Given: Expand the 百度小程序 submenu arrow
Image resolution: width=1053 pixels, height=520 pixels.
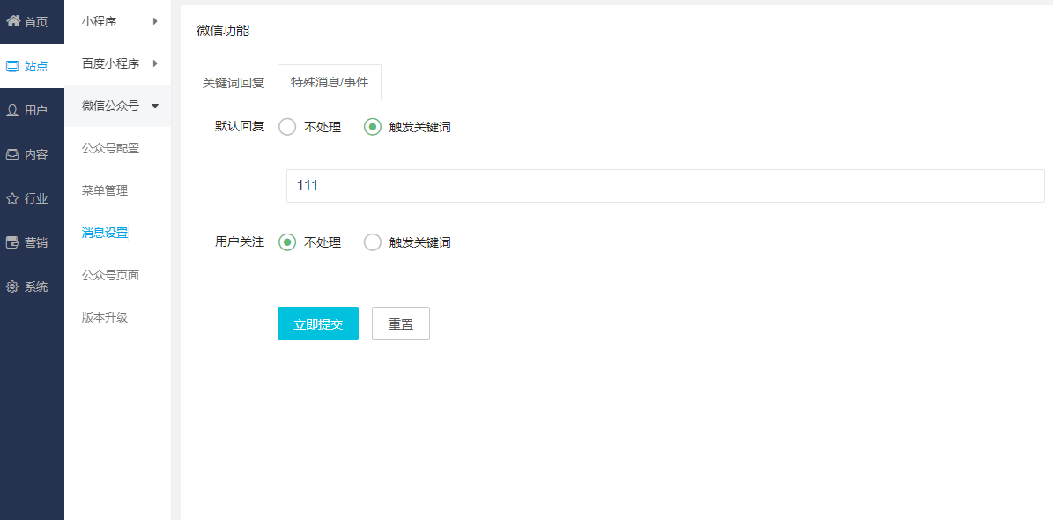Looking at the screenshot, I should [x=155, y=63].
